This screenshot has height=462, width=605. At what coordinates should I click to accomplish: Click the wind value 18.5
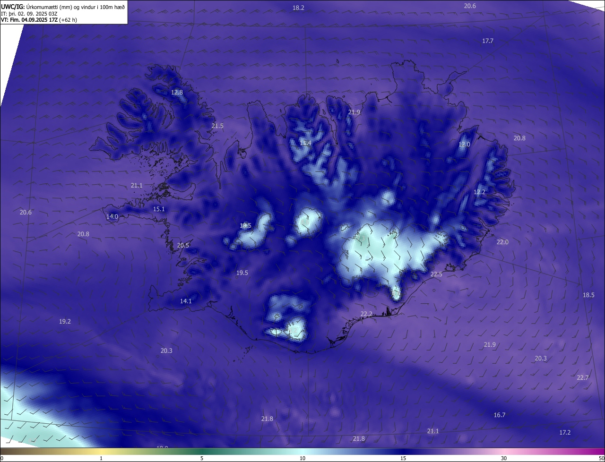(588, 295)
